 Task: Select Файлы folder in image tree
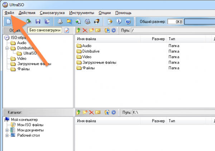click(x=23, y=69)
